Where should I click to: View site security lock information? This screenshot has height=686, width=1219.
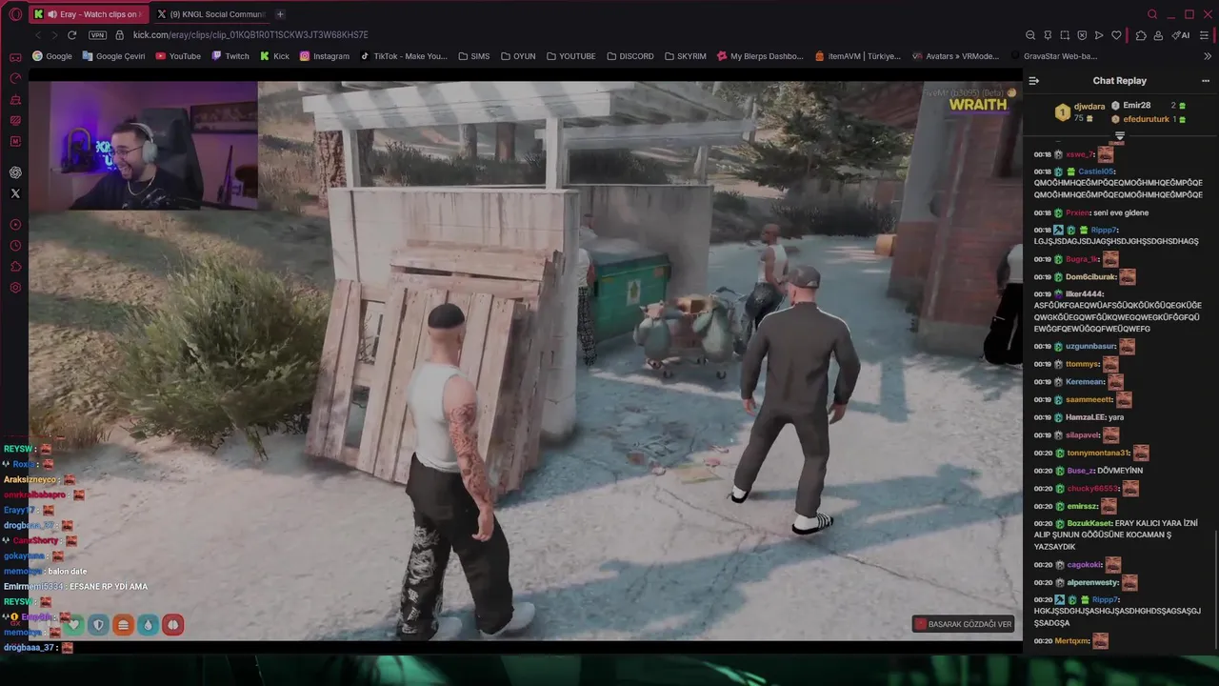tap(120, 35)
